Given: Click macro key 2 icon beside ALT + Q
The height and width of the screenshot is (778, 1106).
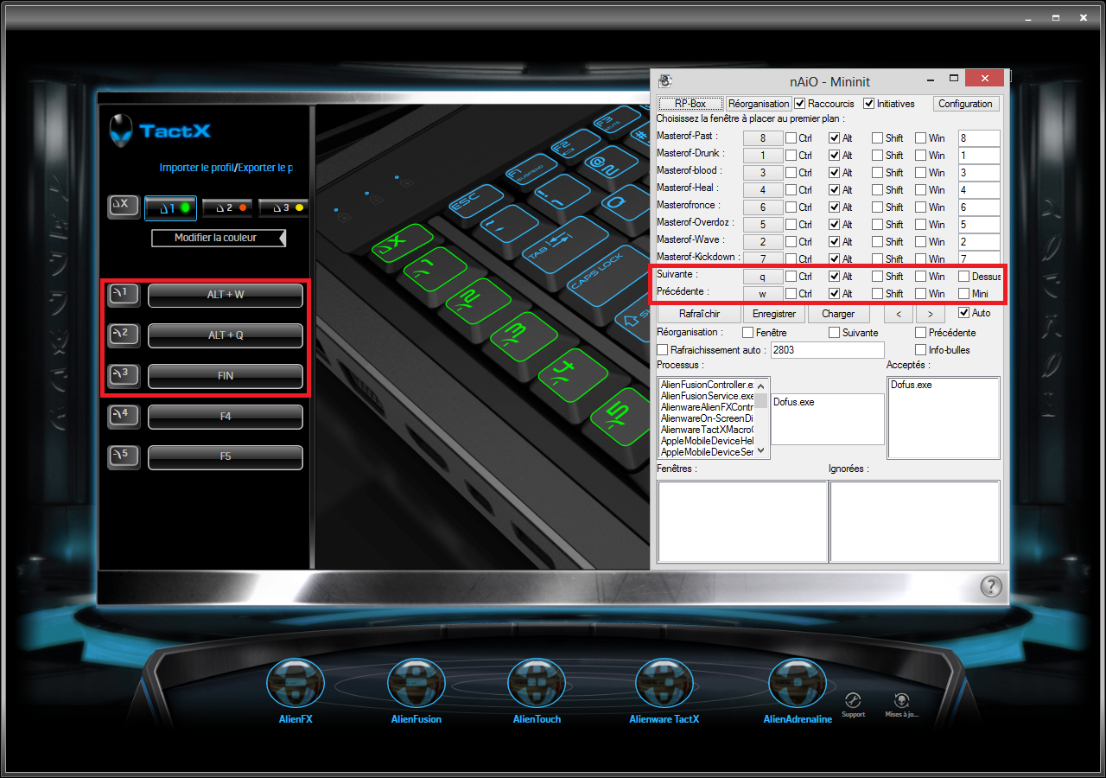Looking at the screenshot, I should (x=124, y=335).
